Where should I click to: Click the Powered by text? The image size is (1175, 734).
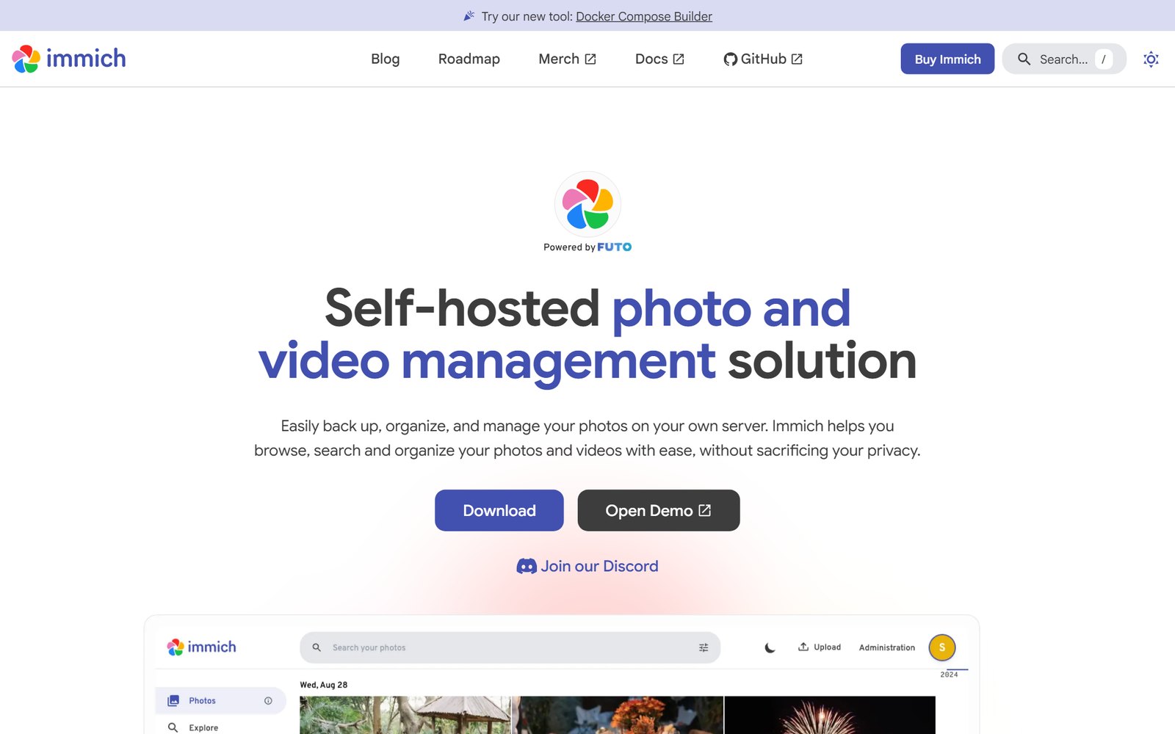click(x=569, y=247)
